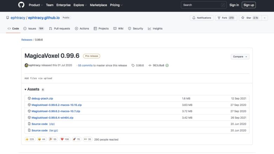This screenshot has height=154, width=274.
Task: Download Source code (zip)
Action: click(43, 124)
